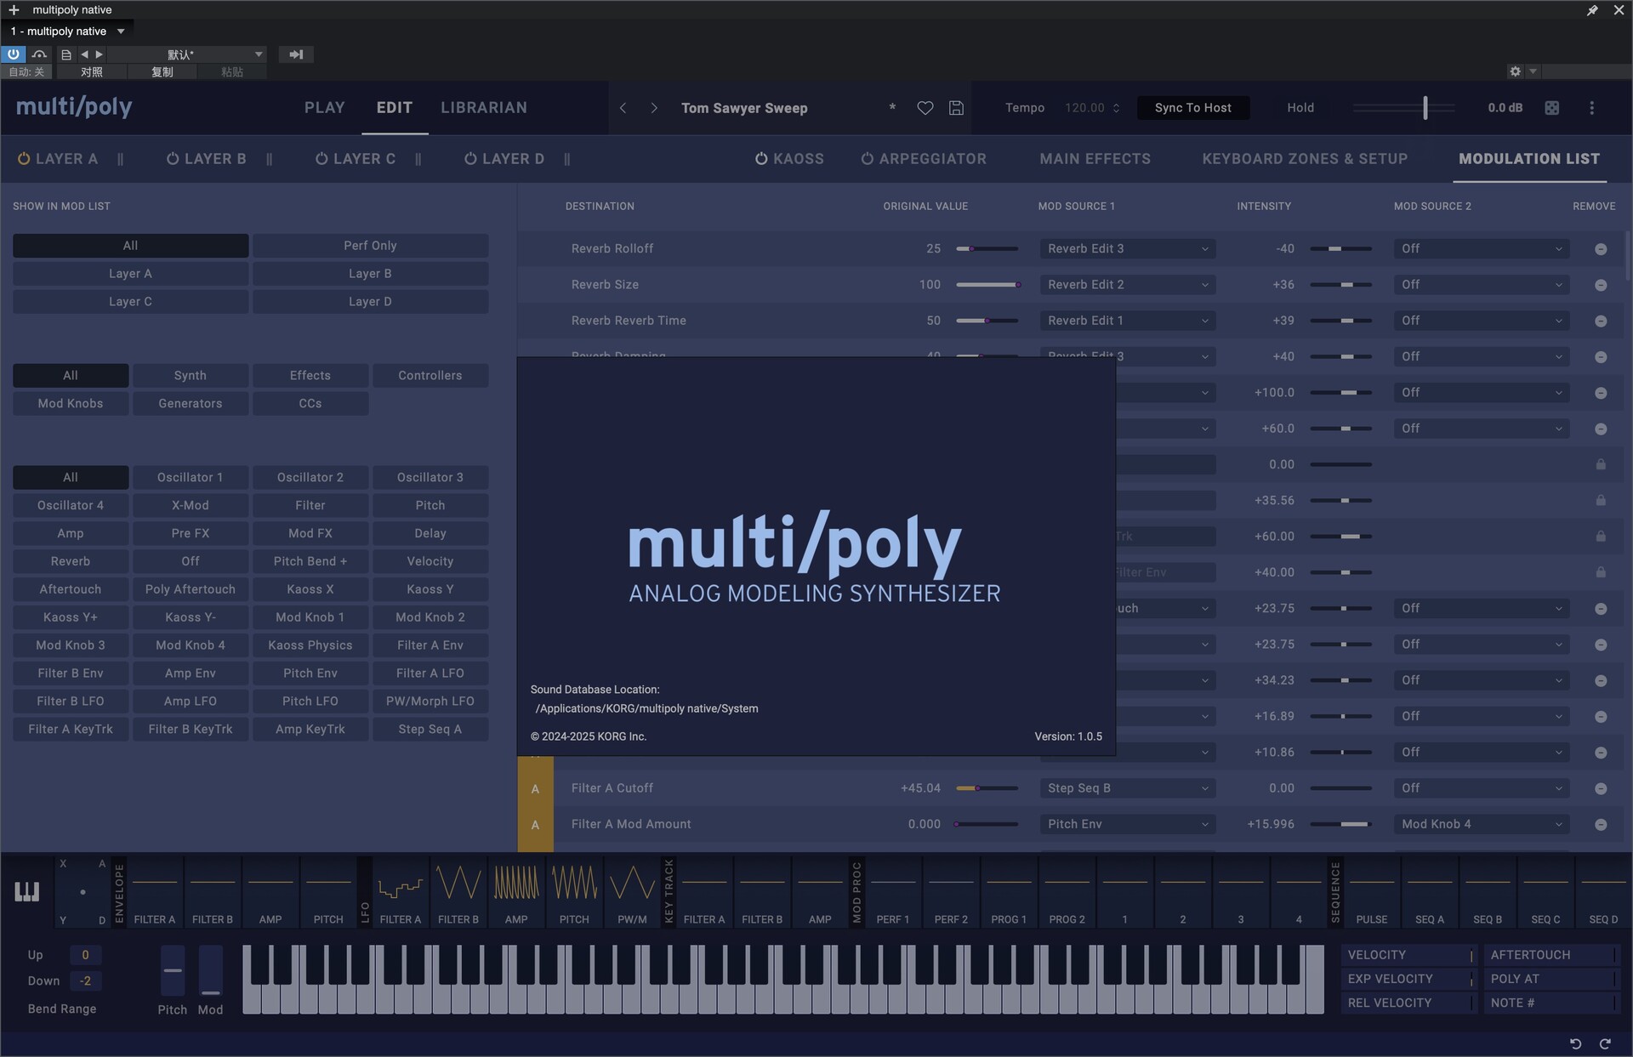
Task: Select the AMP LFO waveform display
Action: click(x=516, y=891)
